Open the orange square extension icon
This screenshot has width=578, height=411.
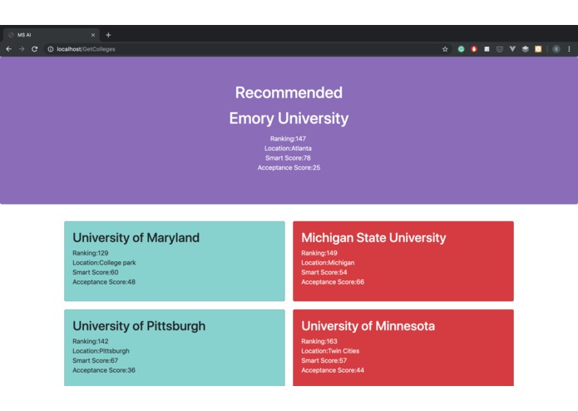pyautogui.click(x=538, y=49)
